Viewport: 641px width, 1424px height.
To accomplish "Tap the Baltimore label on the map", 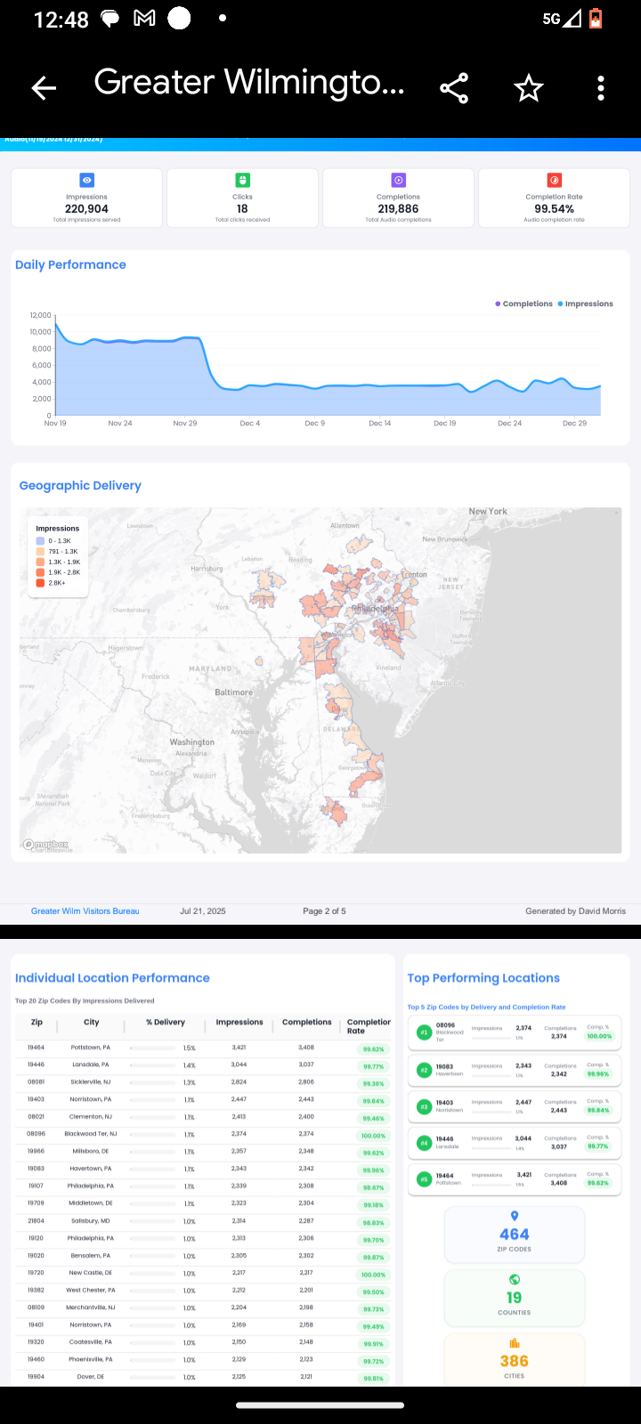I will pos(233,692).
